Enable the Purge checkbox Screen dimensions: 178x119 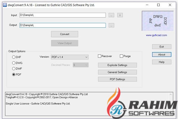125,56
